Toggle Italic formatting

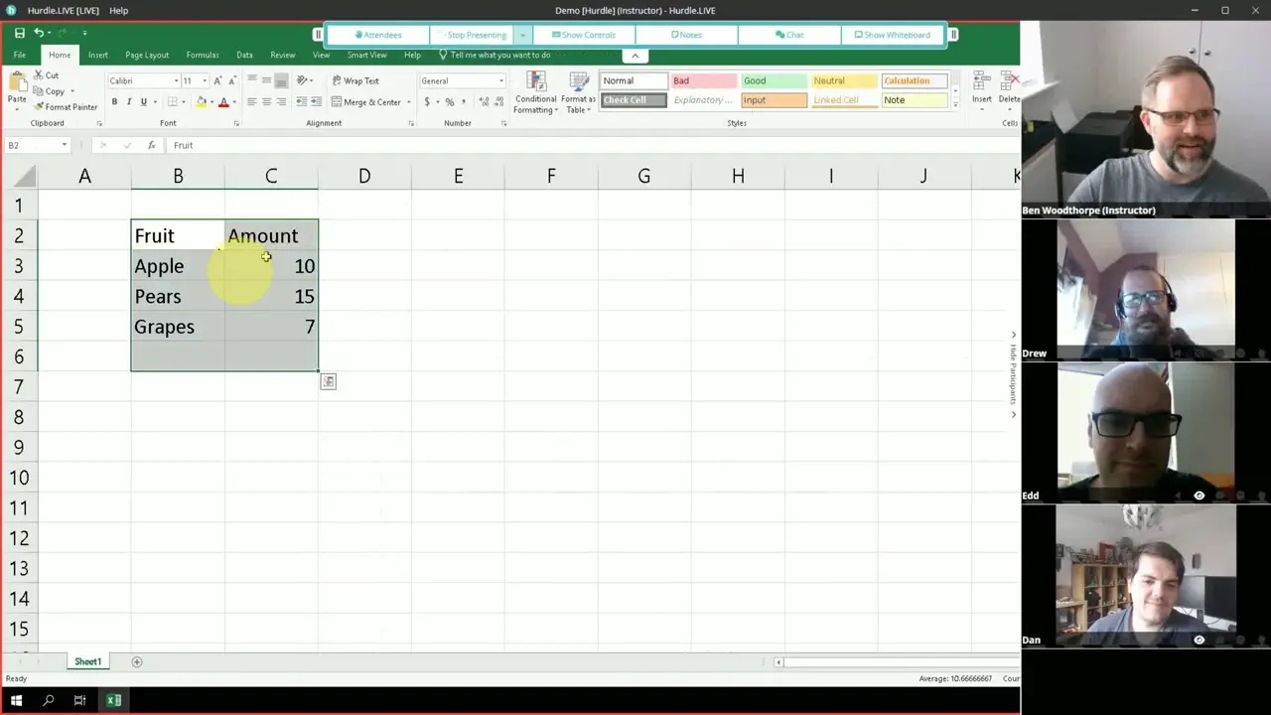[129, 102]
